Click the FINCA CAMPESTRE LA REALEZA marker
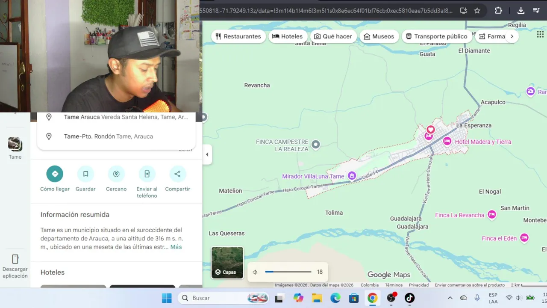Image resolution: width=547 pixels, height=308 pixels. coord(316,145)
